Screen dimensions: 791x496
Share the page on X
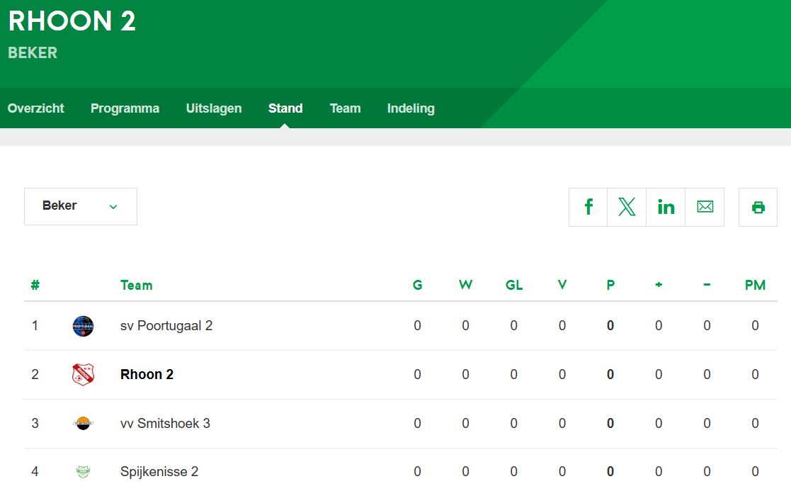627,207
